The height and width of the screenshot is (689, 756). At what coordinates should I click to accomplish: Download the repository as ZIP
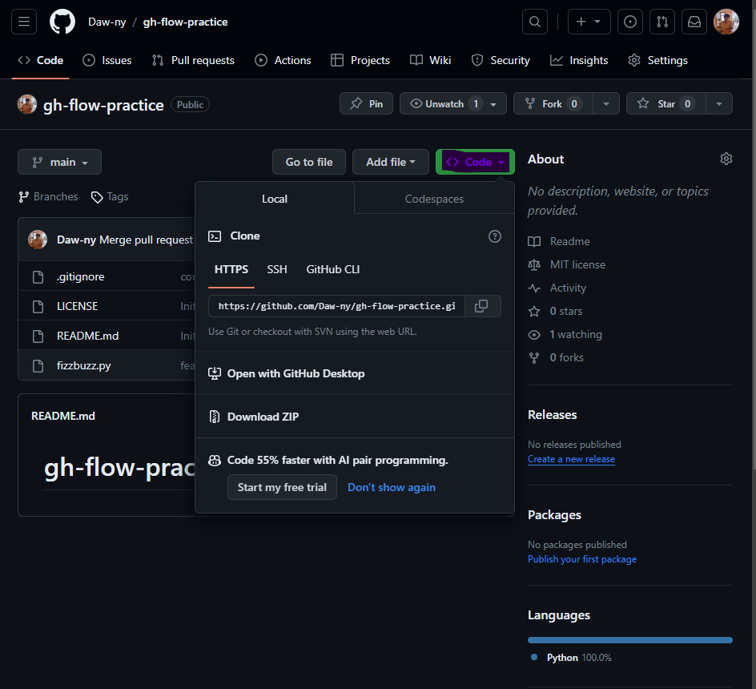click(x=254, y=417)
